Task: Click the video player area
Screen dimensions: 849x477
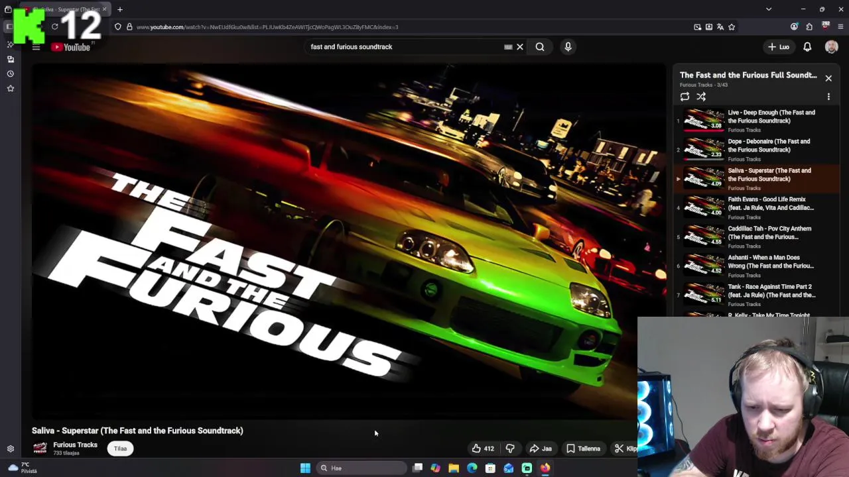Action: click(348, 242)
